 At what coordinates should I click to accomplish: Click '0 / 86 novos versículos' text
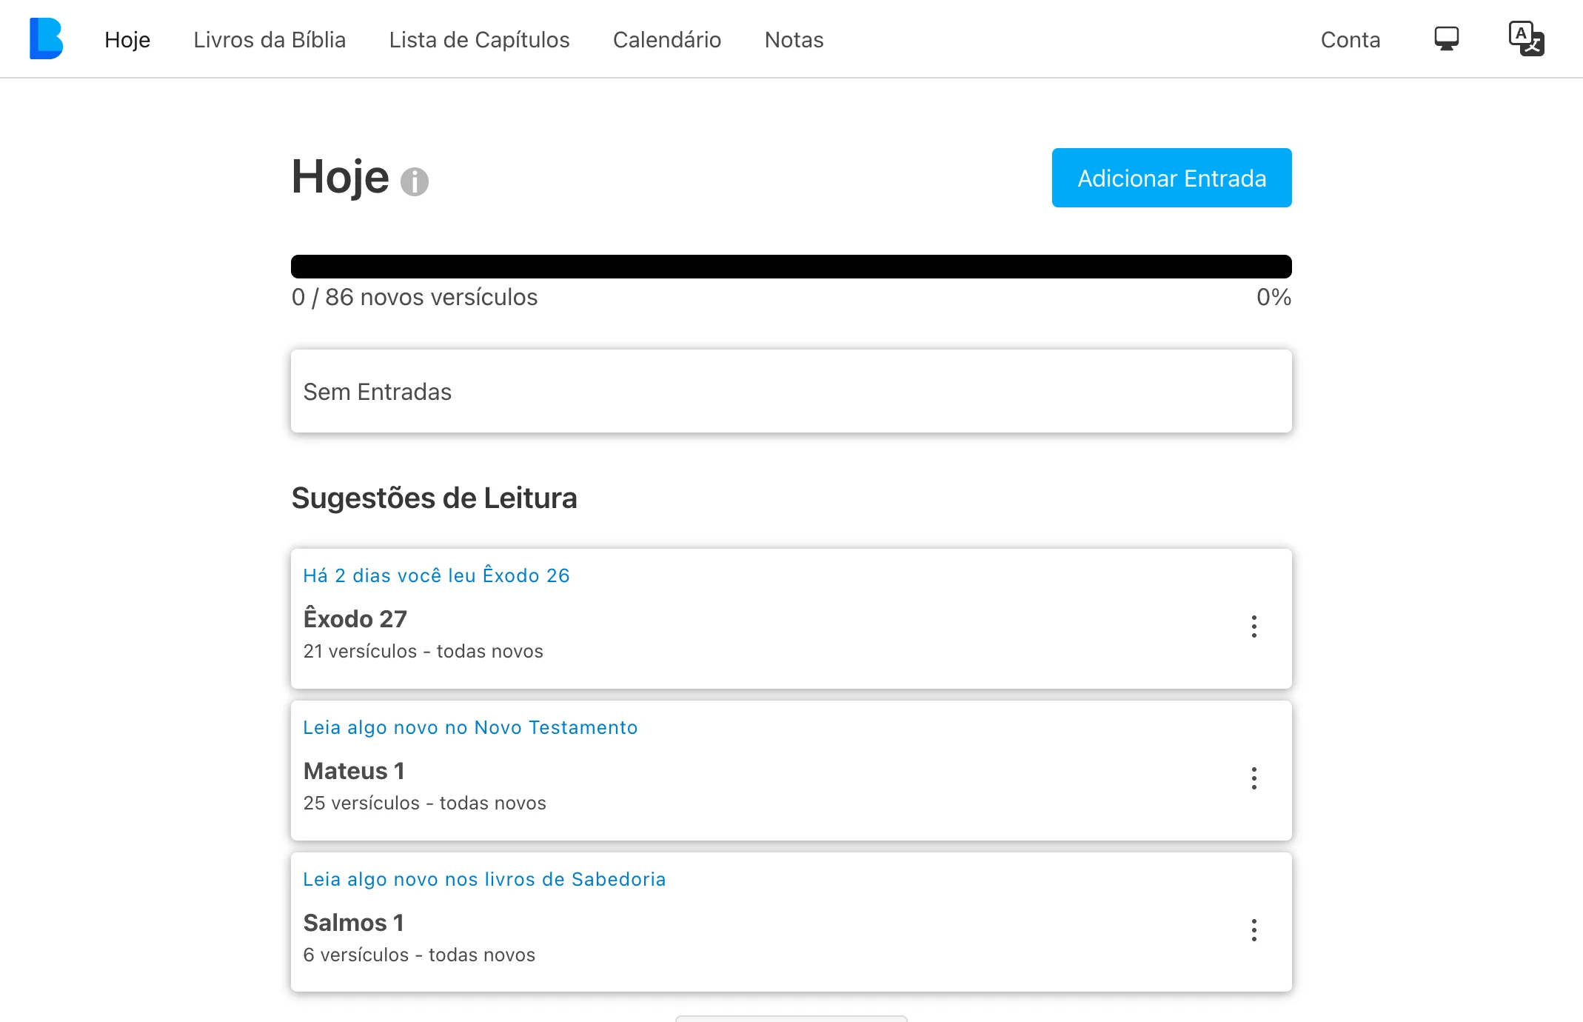(415, 297)
